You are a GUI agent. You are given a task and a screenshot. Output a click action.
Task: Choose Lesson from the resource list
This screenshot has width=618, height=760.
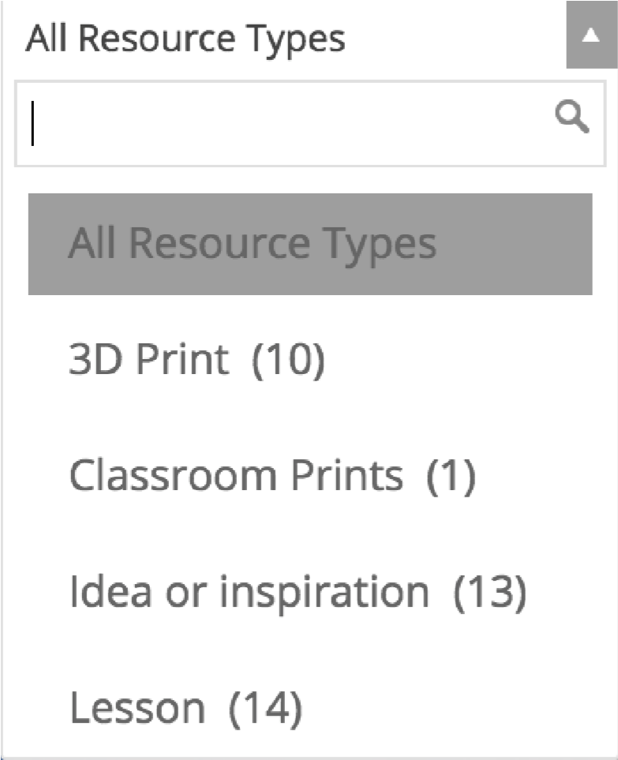[x=310, y=709]
